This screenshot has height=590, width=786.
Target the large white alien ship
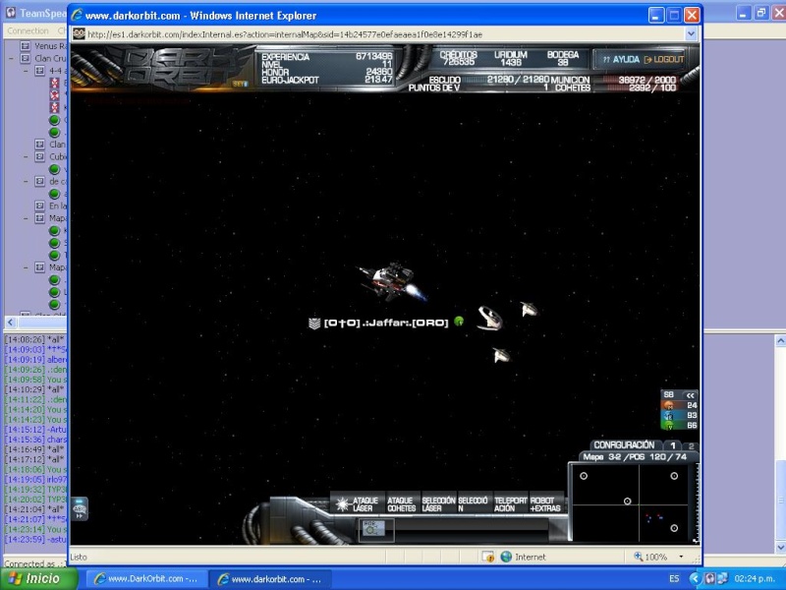(x=489, y=318)
